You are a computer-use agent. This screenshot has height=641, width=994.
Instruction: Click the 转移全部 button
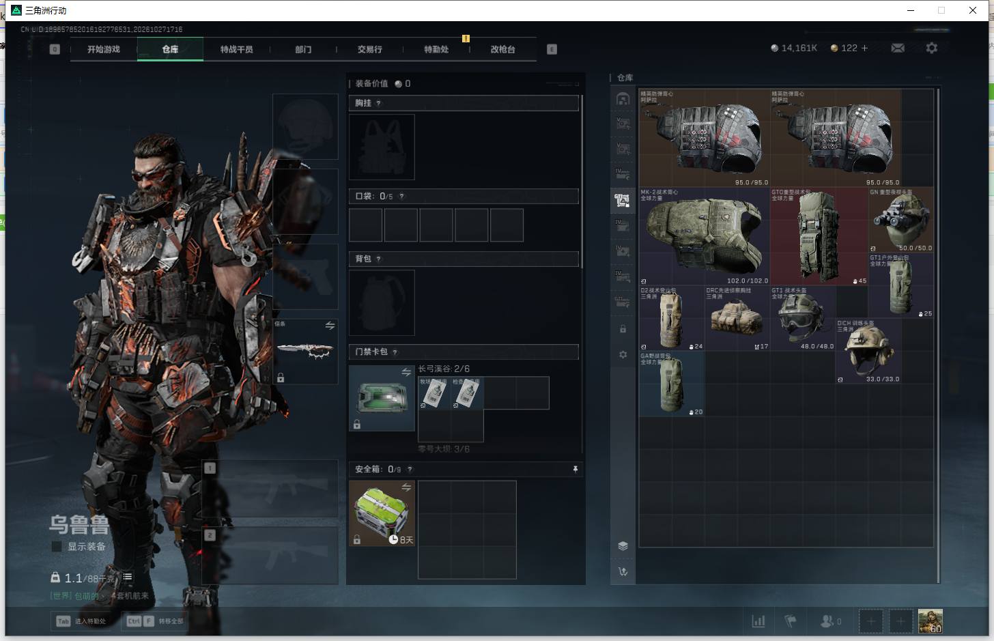point(154,621)
